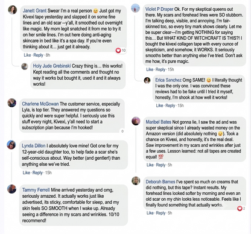The width and height of the screenshot is (251, 234).
Task: Reply to Deborah Barnes's comment
Action: click(x=160, y=213)
